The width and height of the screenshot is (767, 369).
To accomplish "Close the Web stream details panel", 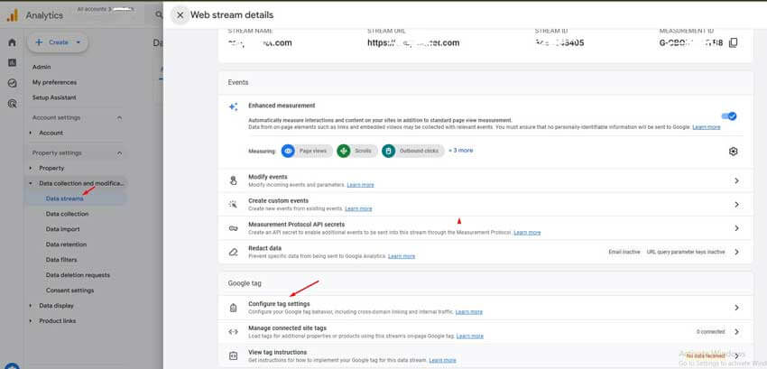I will click(x=180, y=15).
